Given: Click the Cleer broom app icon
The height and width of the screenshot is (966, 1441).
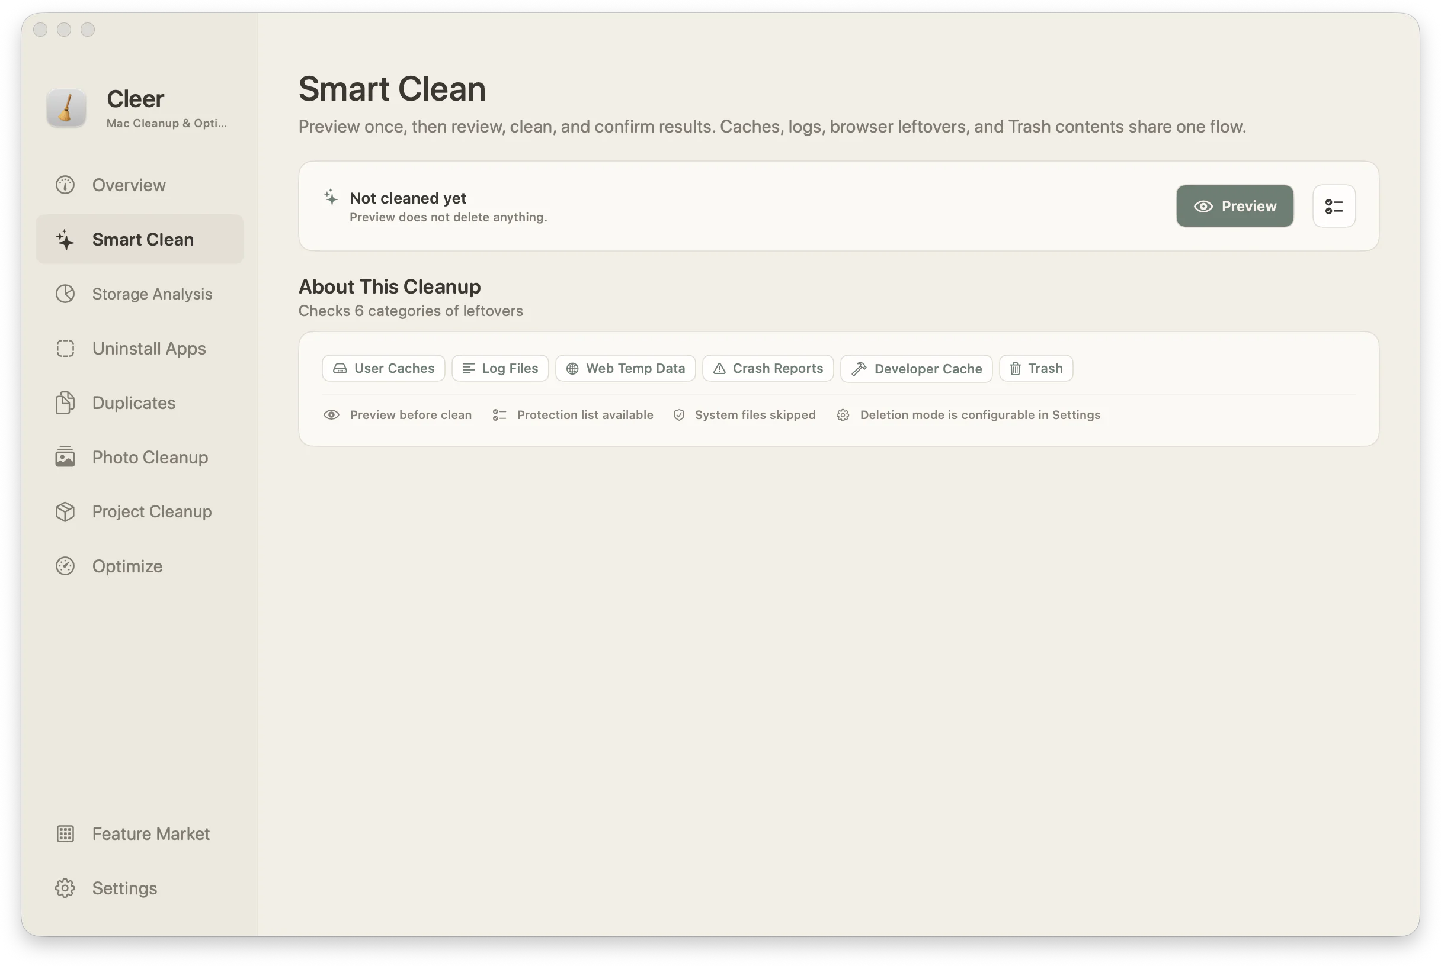Looking at the screenshot, I should [x=66, y=108].
